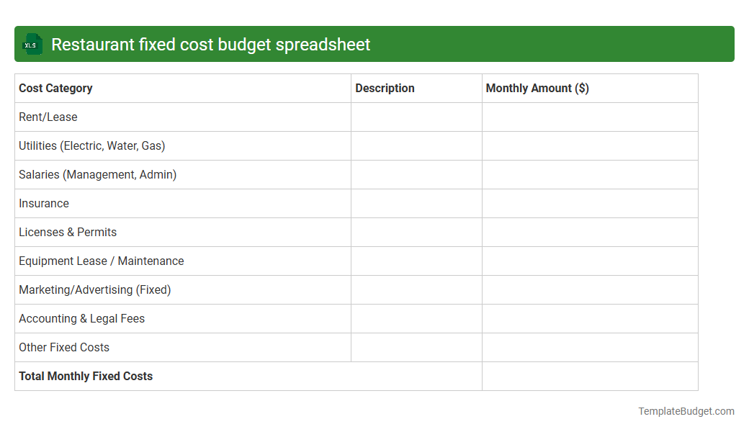Click the spreadsheet title banner
The height and width of the screenshot is (432, 749).
[x=374, y=44]
